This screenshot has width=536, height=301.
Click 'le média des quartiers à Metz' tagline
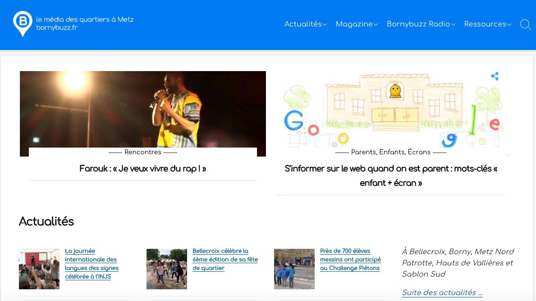85,19
